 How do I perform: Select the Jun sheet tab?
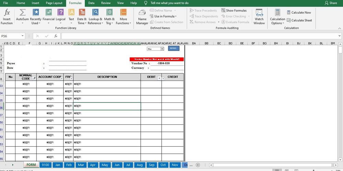pyautogui.click(x=117, y=165)
